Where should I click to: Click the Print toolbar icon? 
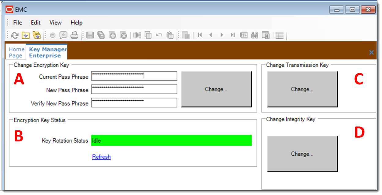(75, 35)
